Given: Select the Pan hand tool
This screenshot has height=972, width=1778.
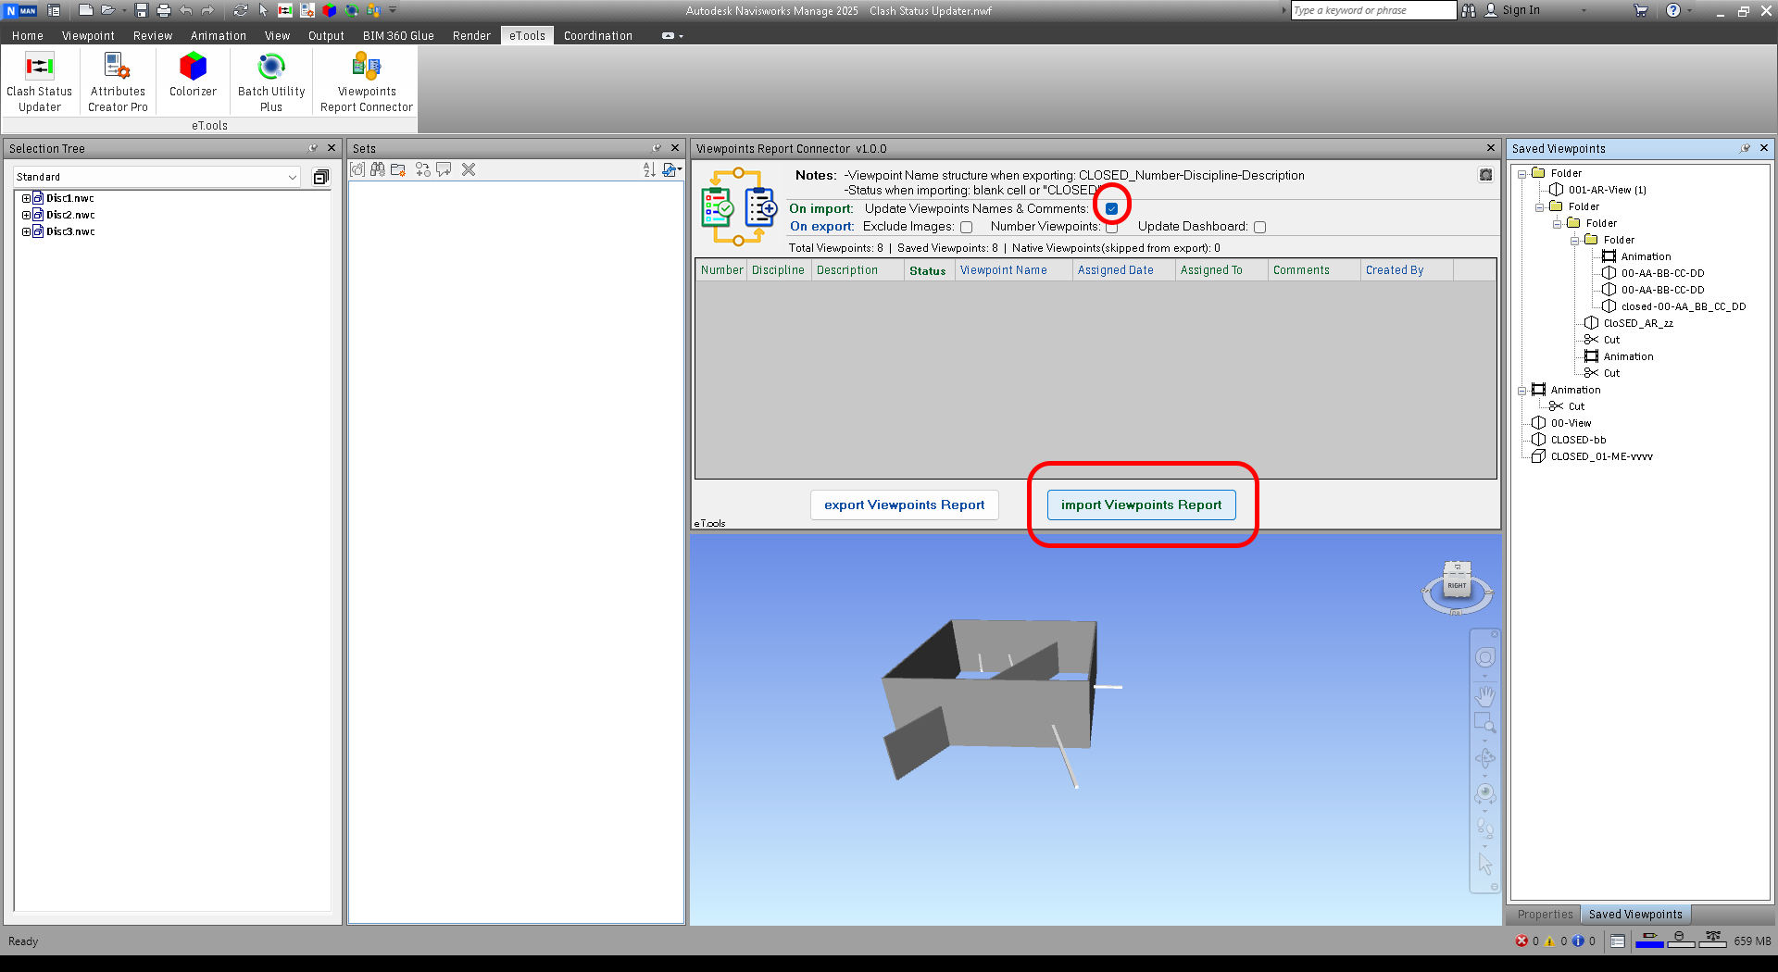Looking at the screenshot, I should click(1484, 695).
